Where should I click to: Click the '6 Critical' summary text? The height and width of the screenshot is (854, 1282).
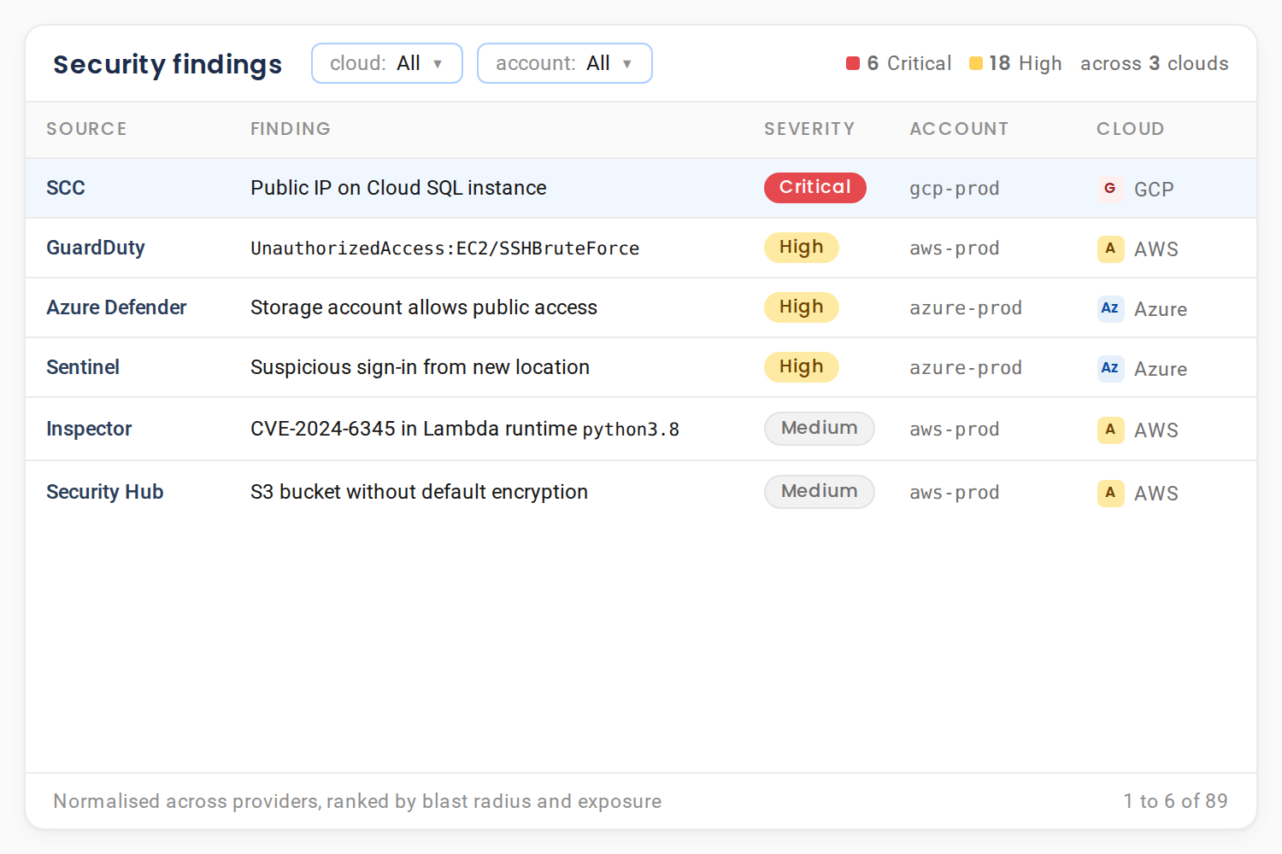coord(909,63)
